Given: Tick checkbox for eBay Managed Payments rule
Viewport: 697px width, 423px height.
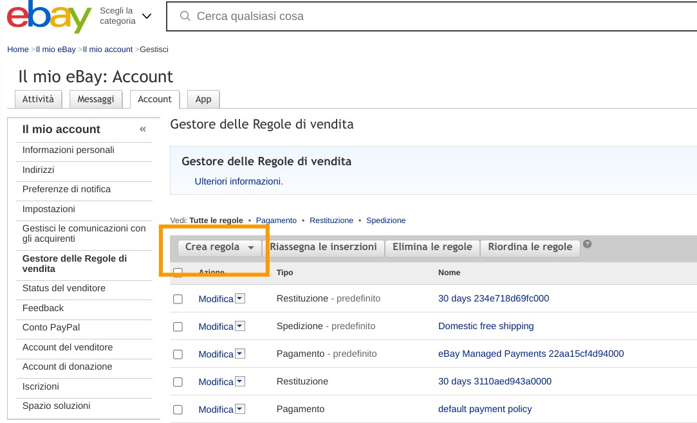Looking at the screenshot, I should coord(178,354).
